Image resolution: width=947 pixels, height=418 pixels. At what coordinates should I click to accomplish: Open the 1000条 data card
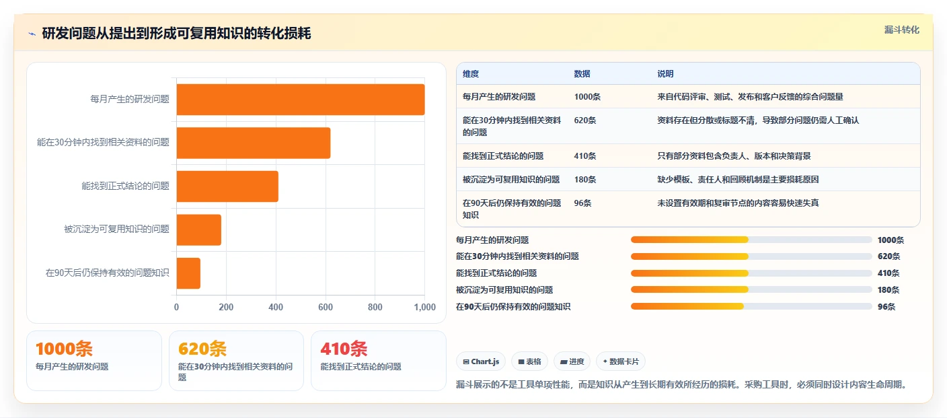pyautogui.click(x=94, y=360)
